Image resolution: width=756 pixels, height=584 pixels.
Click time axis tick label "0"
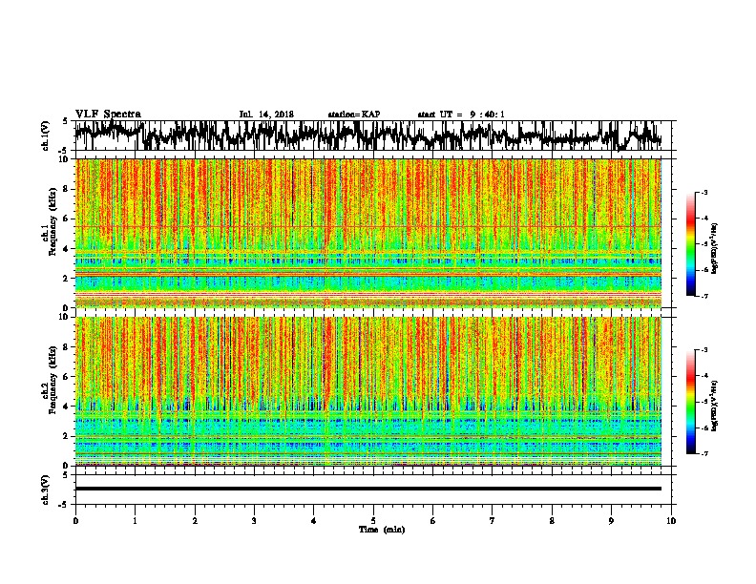tap(75, 520)
